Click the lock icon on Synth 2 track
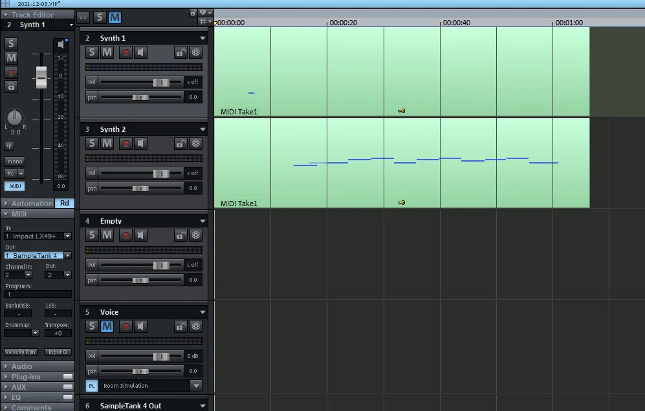This screenshot has width=645, height=411. (180, 144)
